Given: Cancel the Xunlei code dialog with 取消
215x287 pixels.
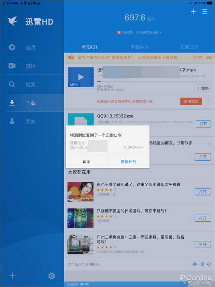Looking at the screenshot, I should coord(87,161).
